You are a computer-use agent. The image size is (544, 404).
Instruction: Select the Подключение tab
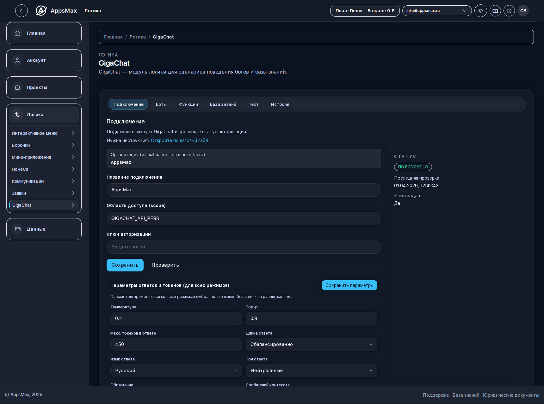click(128, 104)
